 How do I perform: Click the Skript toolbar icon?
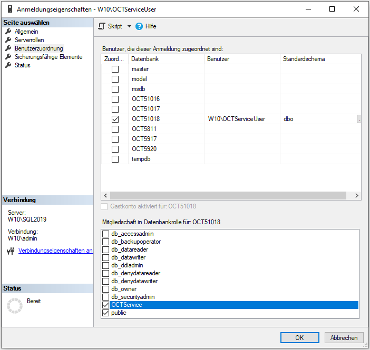click(x=102, y=26)
